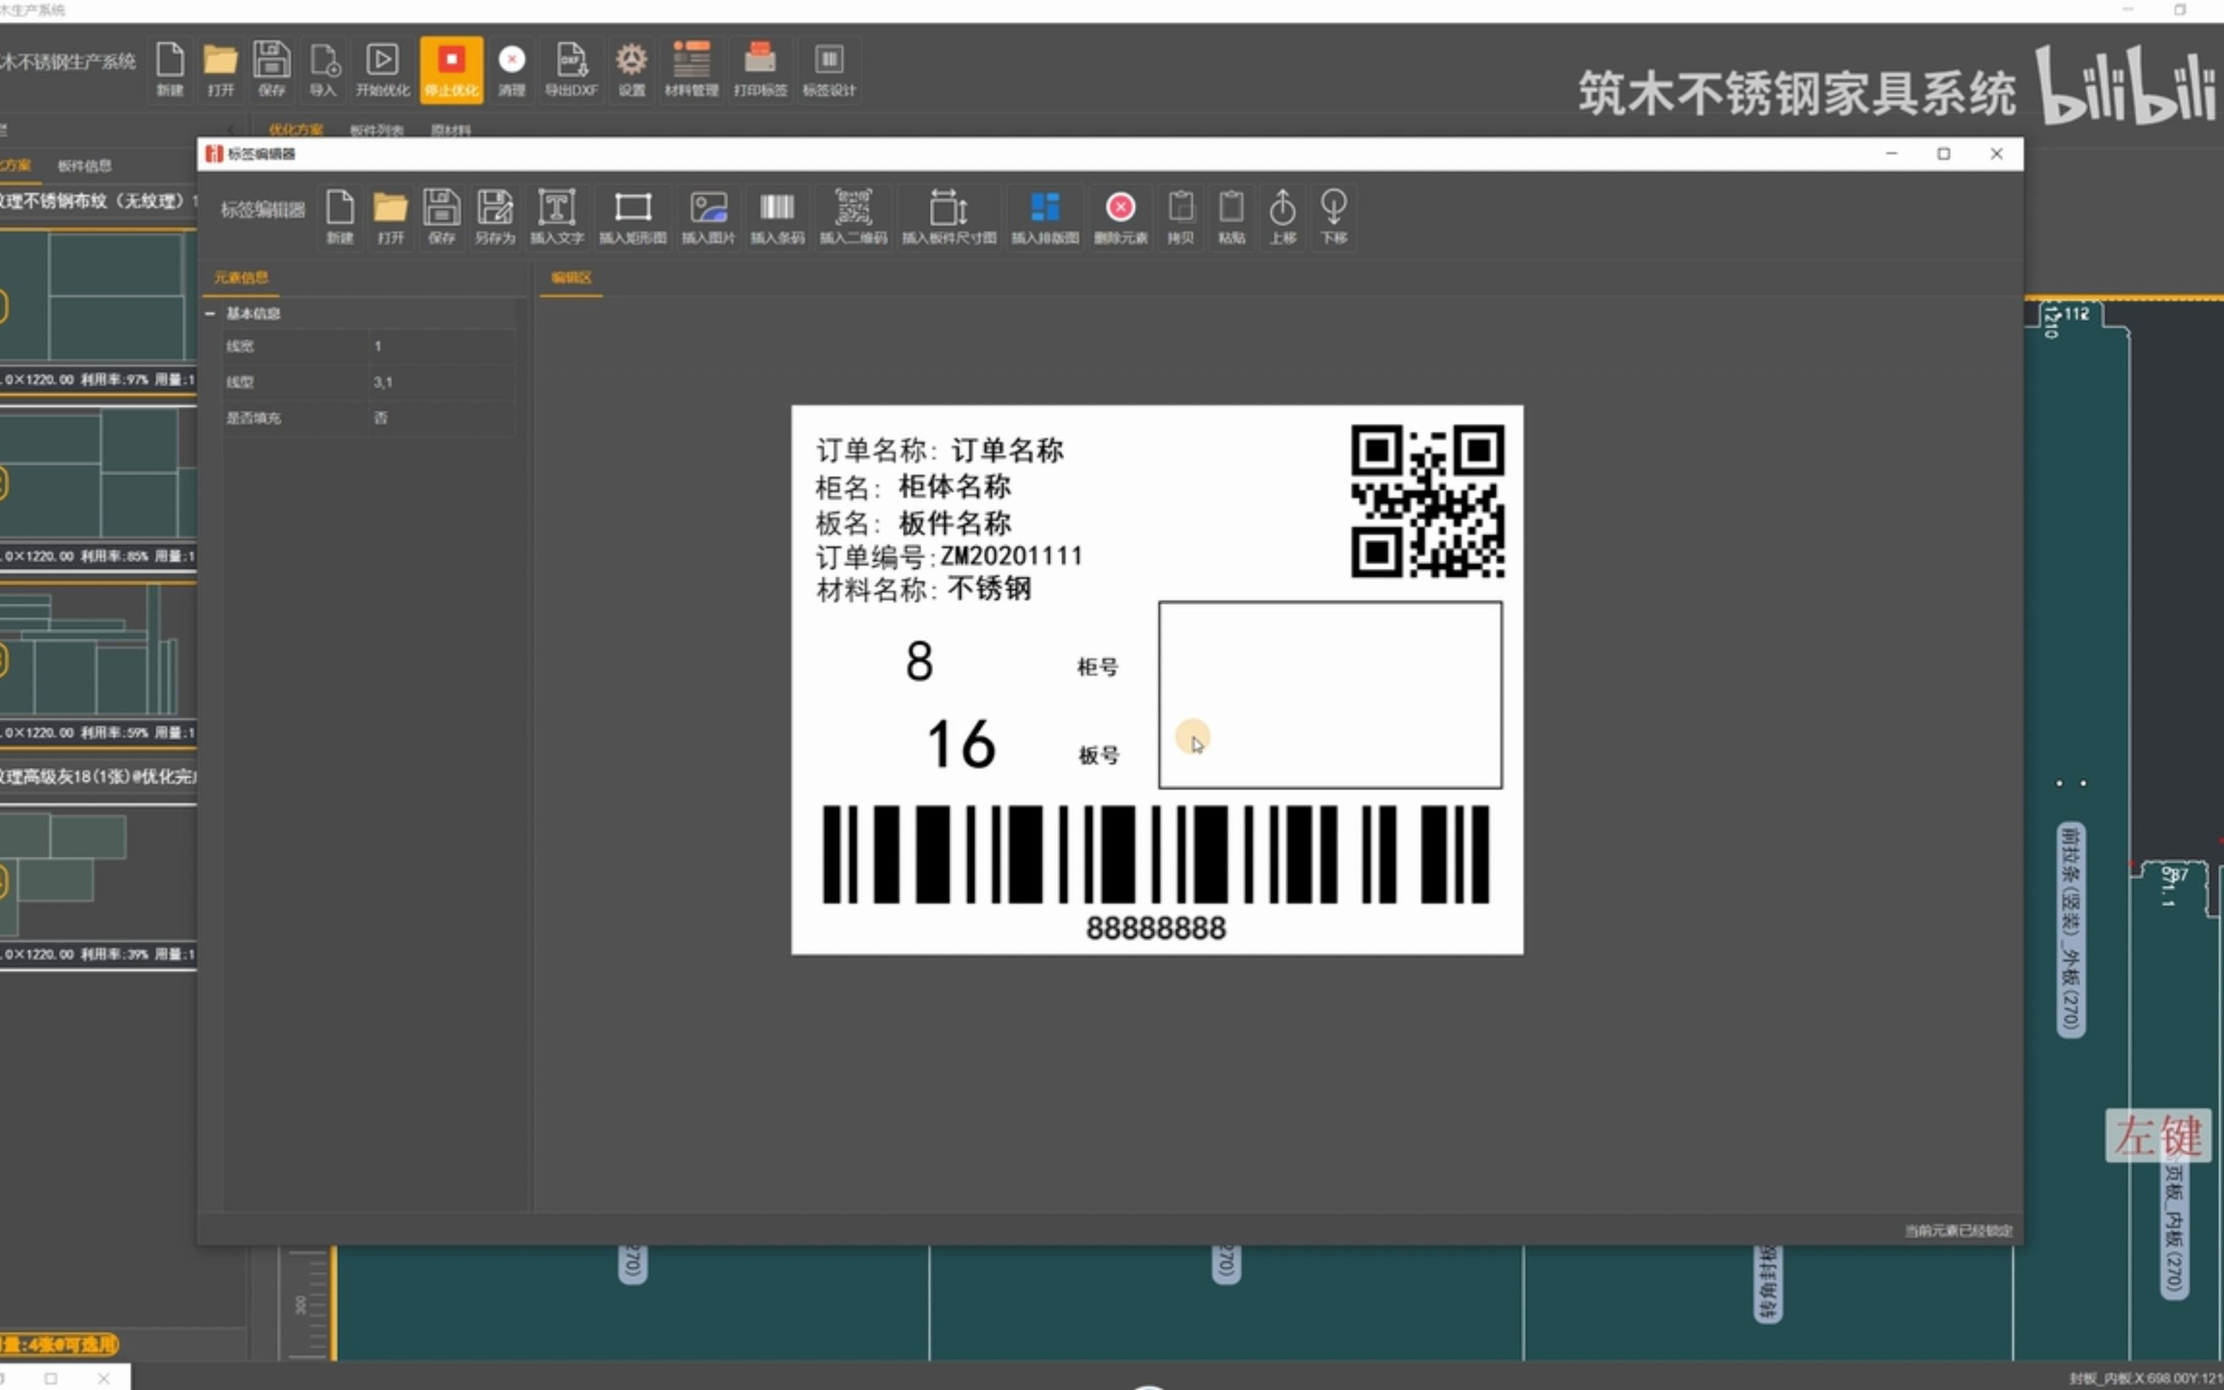Open the 是否填充 value showing 否

click(441, 418)
